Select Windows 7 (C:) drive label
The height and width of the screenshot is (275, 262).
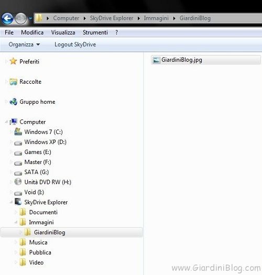43,132
